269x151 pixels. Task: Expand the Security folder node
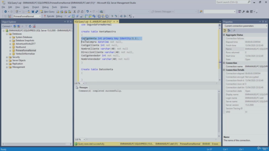(7, 57)
